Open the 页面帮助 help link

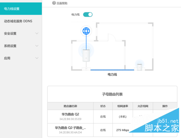point(62,3)
